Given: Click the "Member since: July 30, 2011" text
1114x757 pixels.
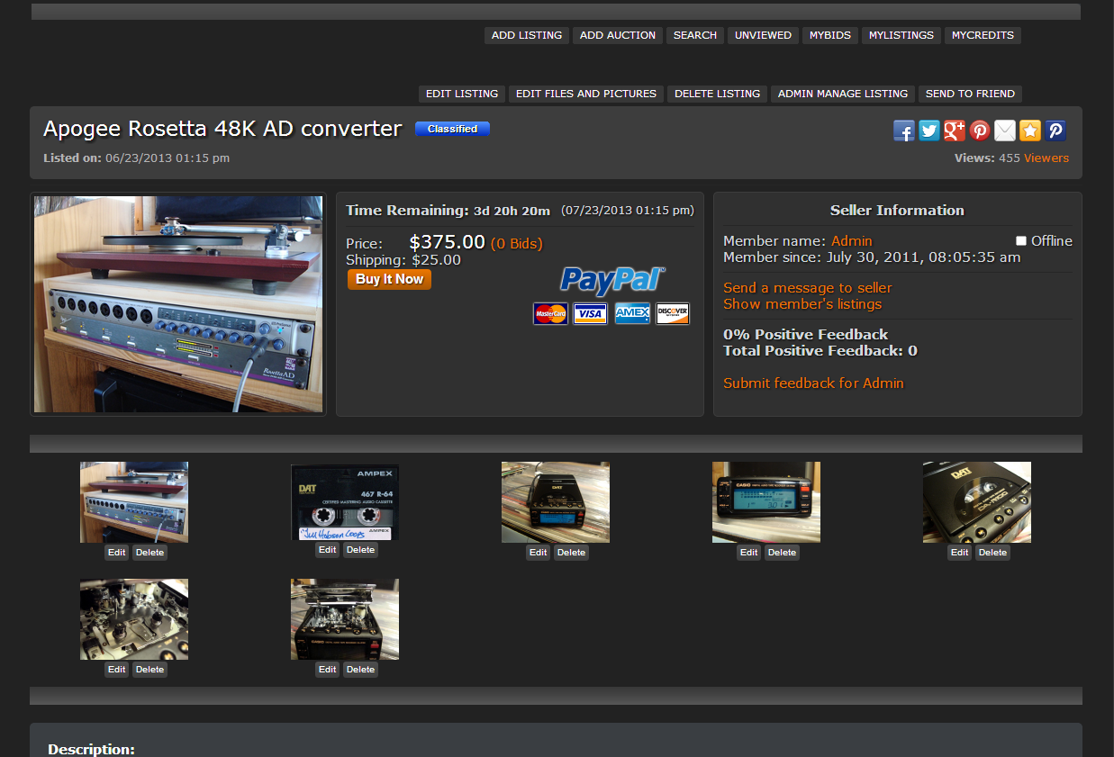Looking at the screenshot, I should click(x=872, y=257).
